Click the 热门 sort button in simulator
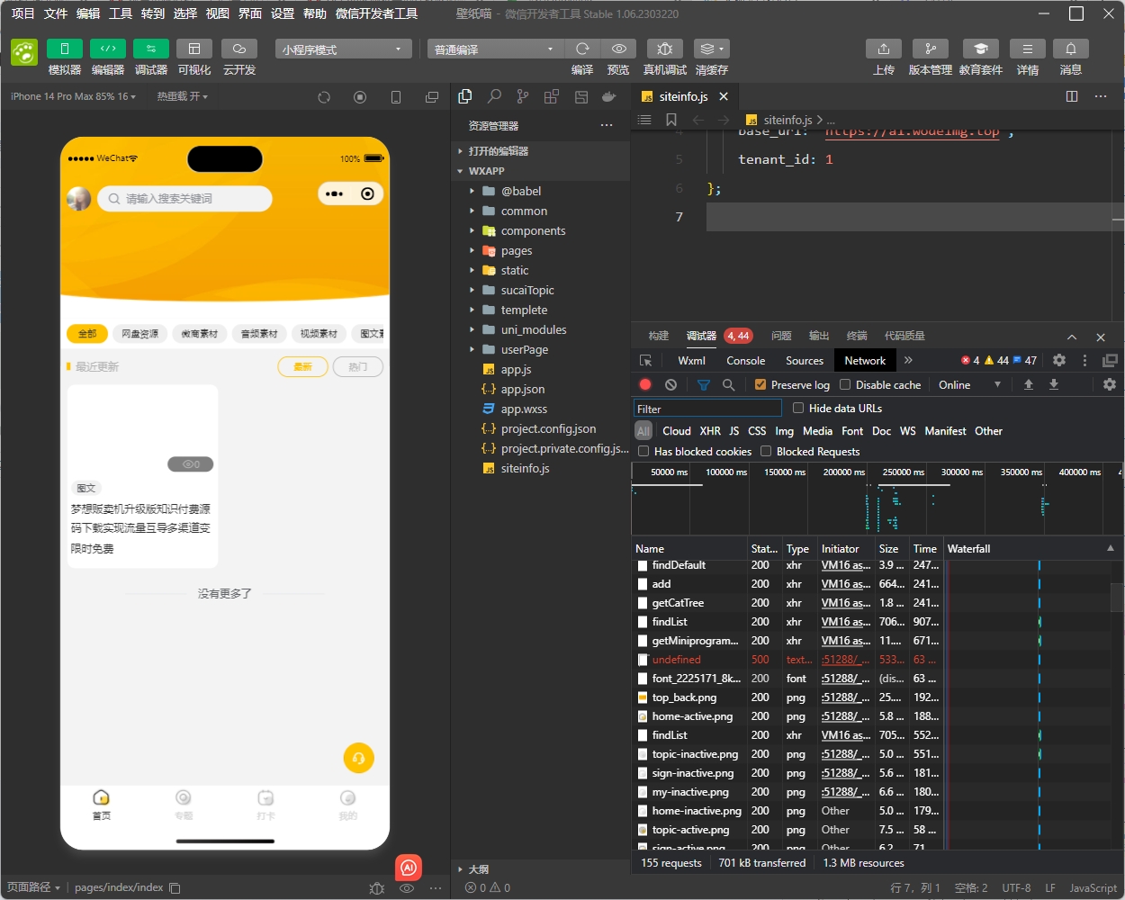 coord(358,366)
